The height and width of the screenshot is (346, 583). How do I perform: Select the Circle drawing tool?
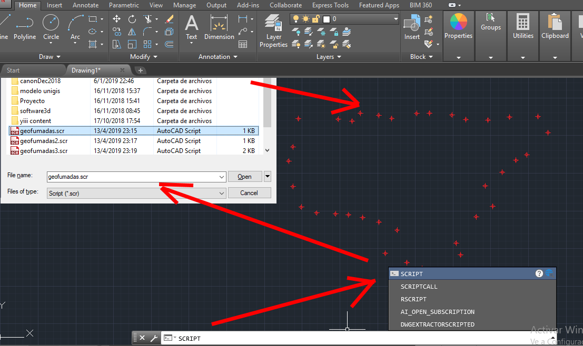[x=51, y=29]
